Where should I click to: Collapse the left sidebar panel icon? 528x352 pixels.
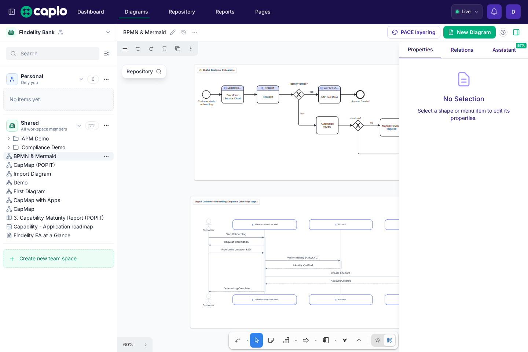tap(12, 12)
